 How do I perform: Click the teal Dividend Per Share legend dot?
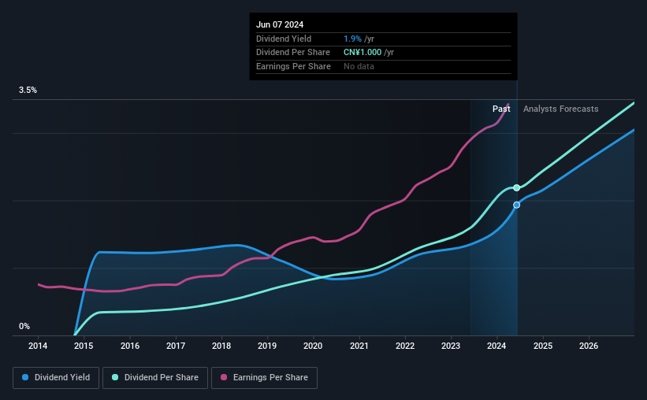coord(115,377)
